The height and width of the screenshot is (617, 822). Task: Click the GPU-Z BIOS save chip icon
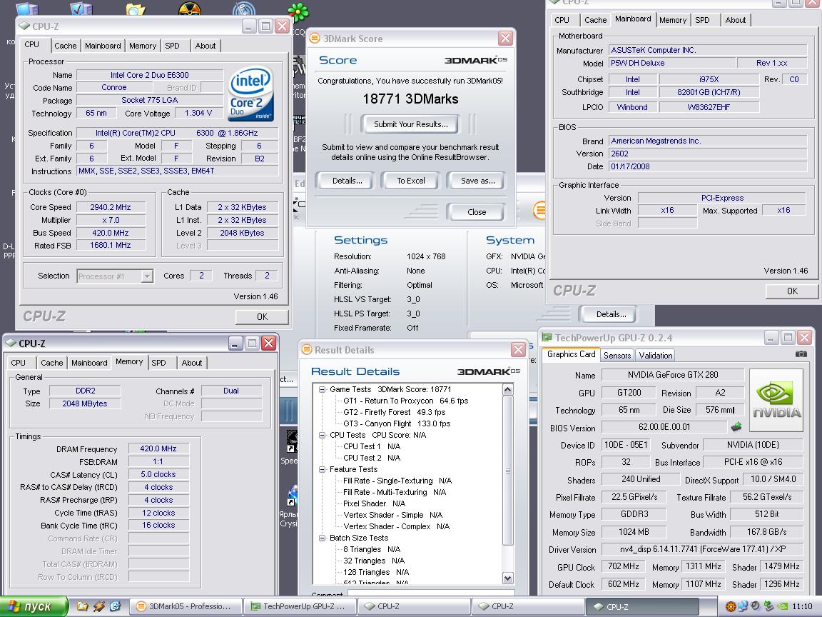[736, 426]
